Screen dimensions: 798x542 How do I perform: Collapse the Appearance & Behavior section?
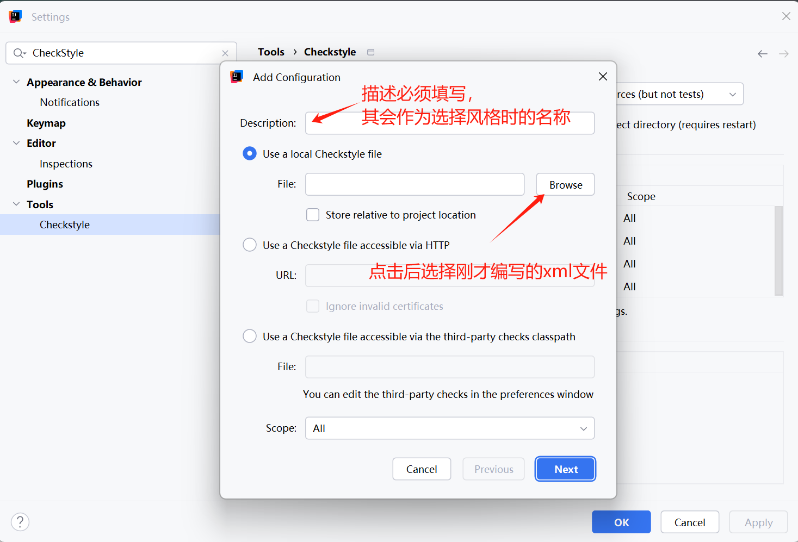(x=16, y=82)
